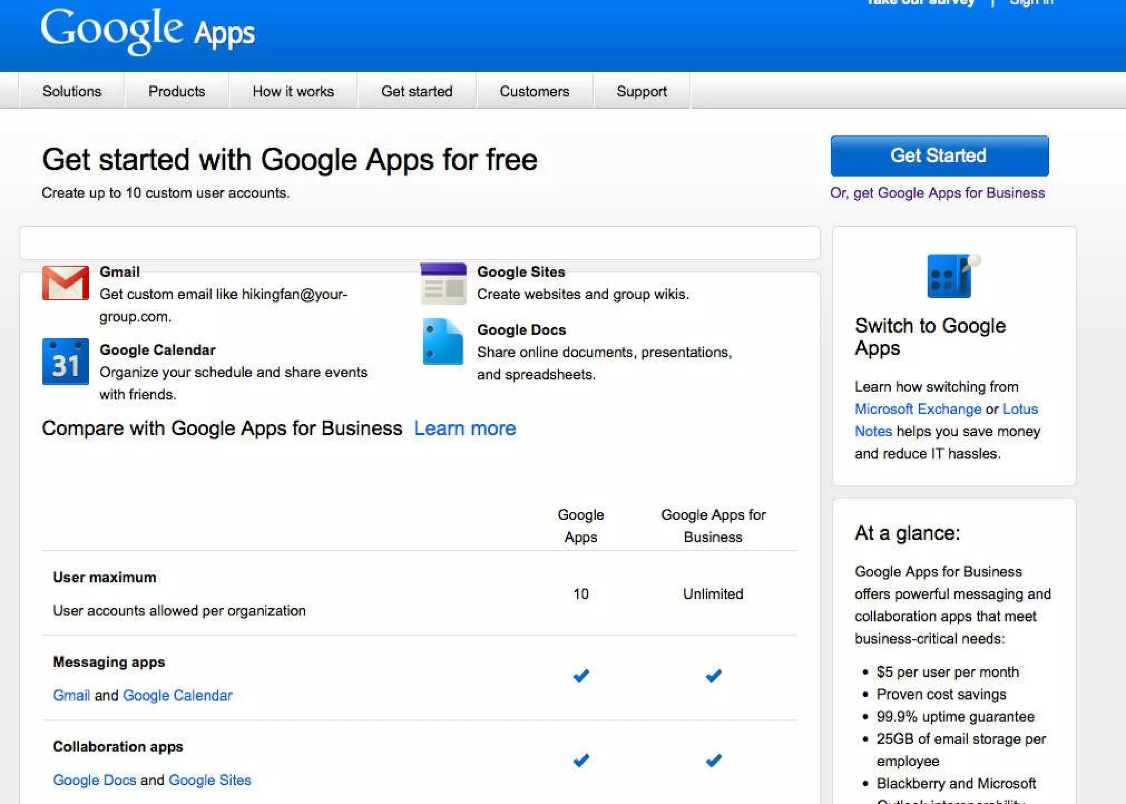The width and height of the screenshot is (1126, 804).
Task: Click 'Create up to 10 custom user accounts.' text
Action: click(165, 193)
